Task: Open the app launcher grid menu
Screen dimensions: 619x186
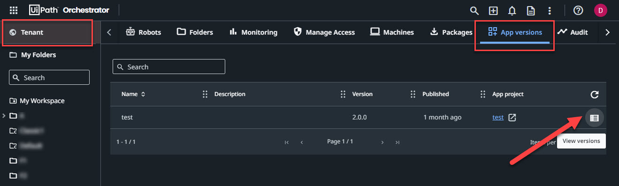Action: pos(14,10)
